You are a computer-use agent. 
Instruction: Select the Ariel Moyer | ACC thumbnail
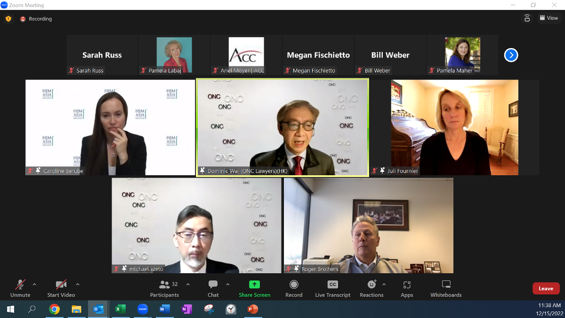[246, 55]
